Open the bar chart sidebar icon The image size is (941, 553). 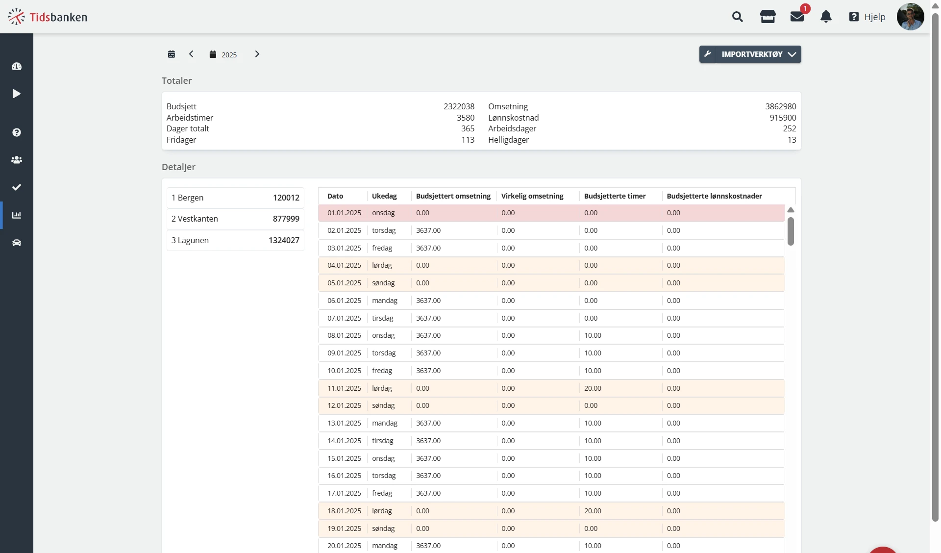17,215
